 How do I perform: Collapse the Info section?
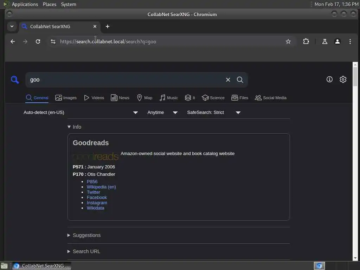pyautogui.click(x=75, y=127)
